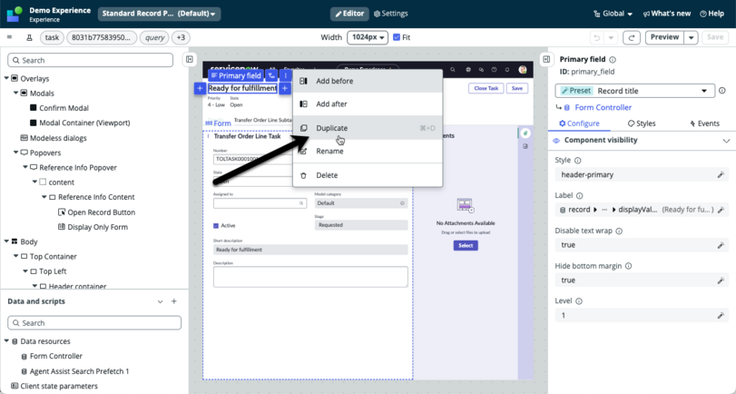Click info icon next to Level
The width and height of the screenshot is (736, 394).
(x=579, y=301)
